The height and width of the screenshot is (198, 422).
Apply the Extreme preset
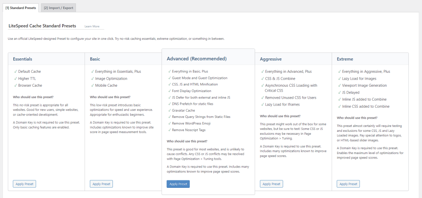(348, 184)
